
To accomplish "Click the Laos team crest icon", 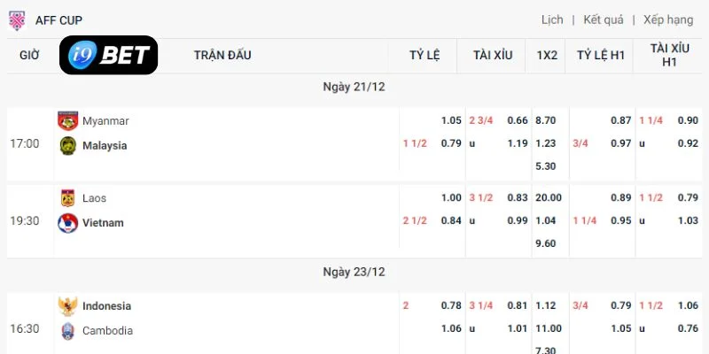I will (x=68, y=198).
